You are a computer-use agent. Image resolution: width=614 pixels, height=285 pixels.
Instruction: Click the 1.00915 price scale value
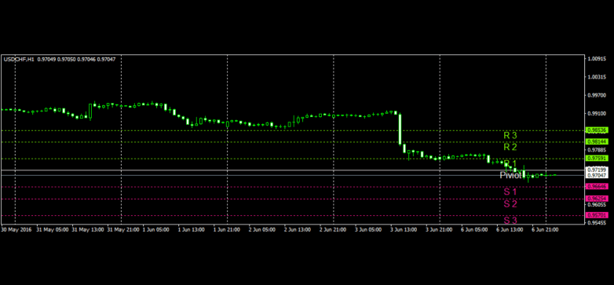(598, 59)
